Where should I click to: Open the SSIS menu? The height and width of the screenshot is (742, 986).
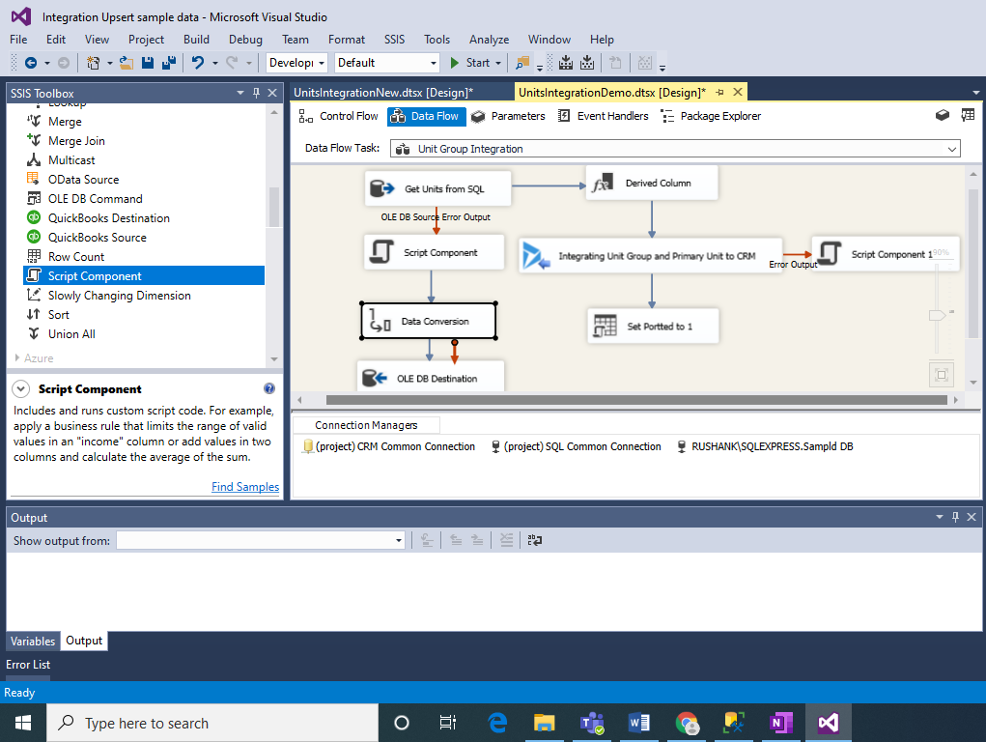[394, 39]
